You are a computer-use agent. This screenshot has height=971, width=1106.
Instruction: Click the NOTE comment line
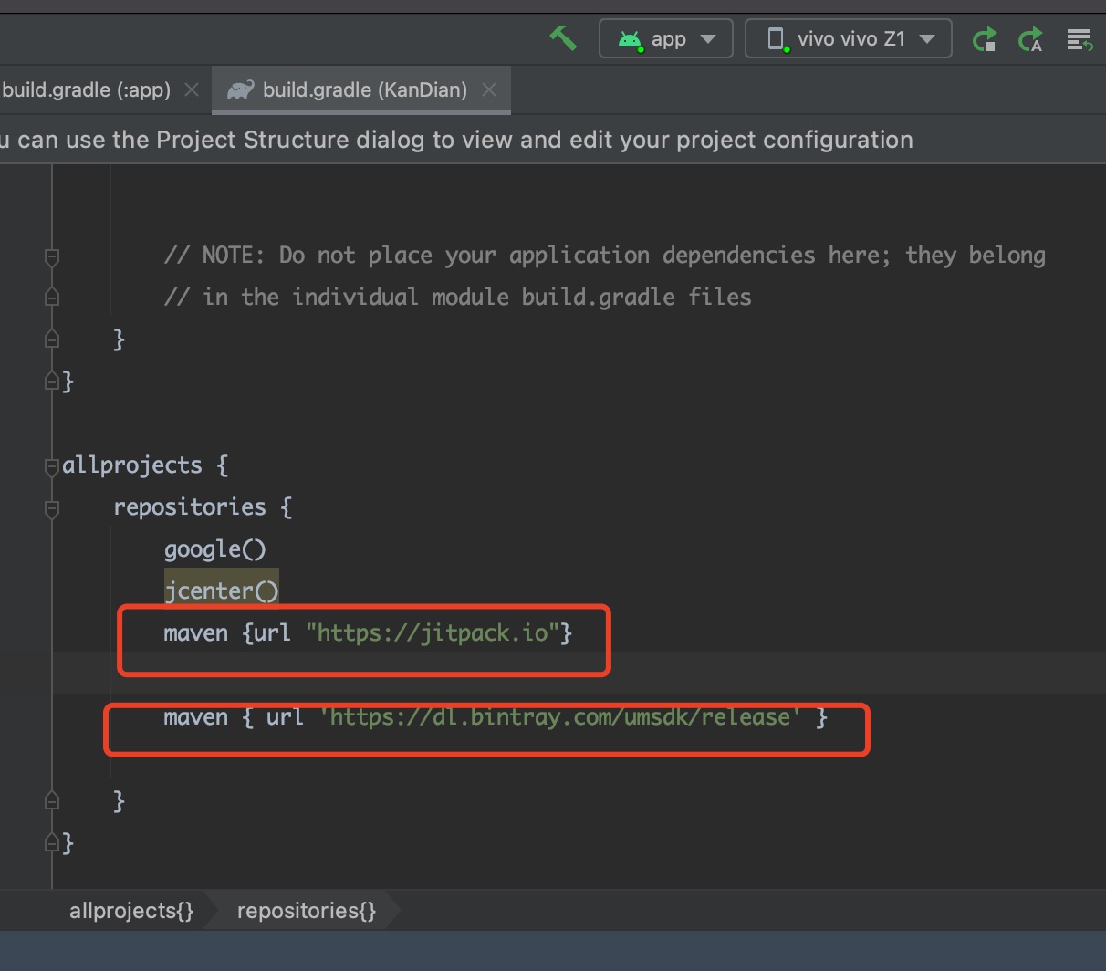[604, 255]
